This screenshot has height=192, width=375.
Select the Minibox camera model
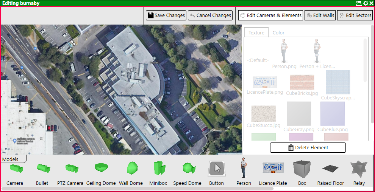[x=159, y=168]
